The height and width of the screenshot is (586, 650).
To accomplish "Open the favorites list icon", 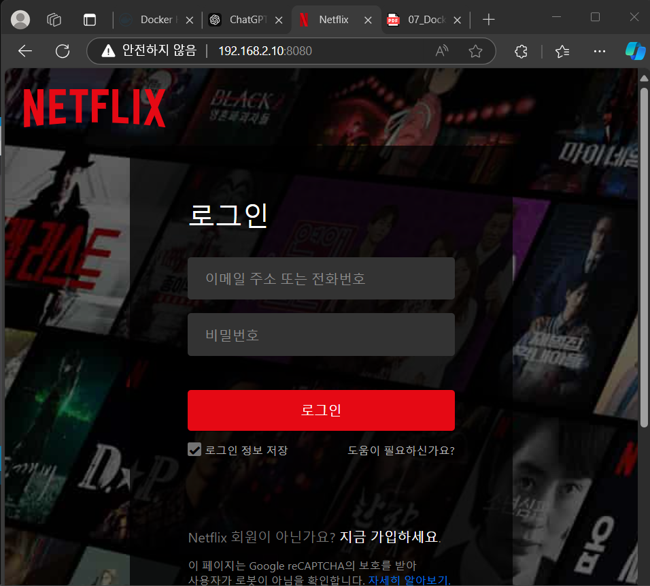I will 562,51.
